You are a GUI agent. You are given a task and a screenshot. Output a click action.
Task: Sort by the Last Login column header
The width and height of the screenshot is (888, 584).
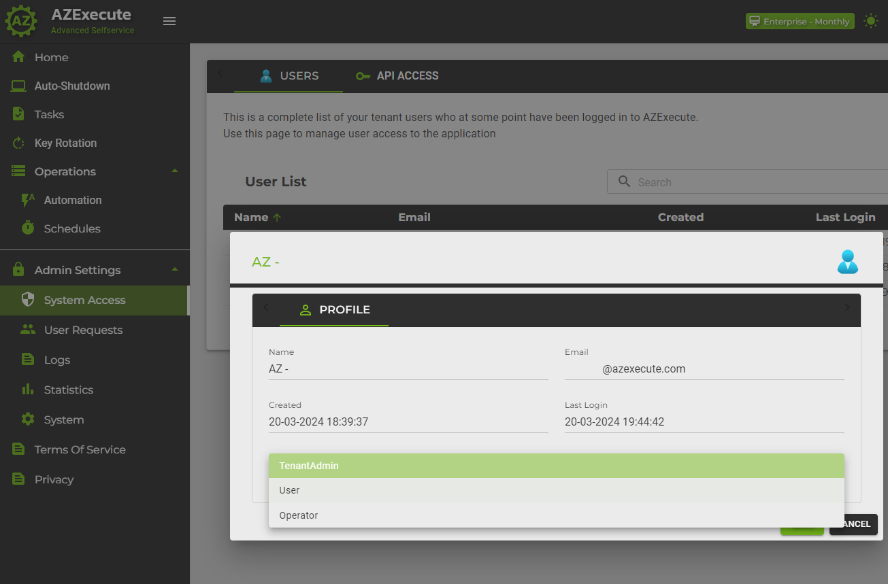click(x=845, y=218)
